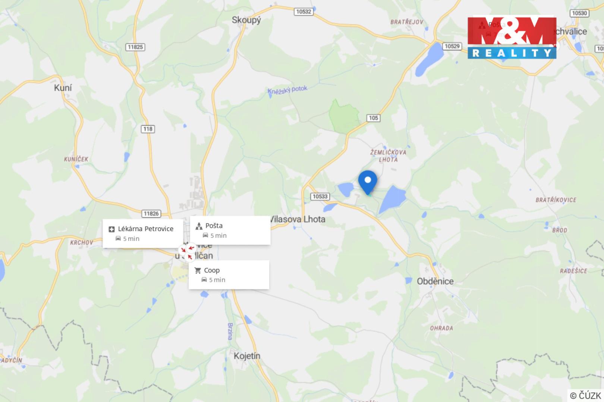Click the blue location pin marker

click(368, 182)
